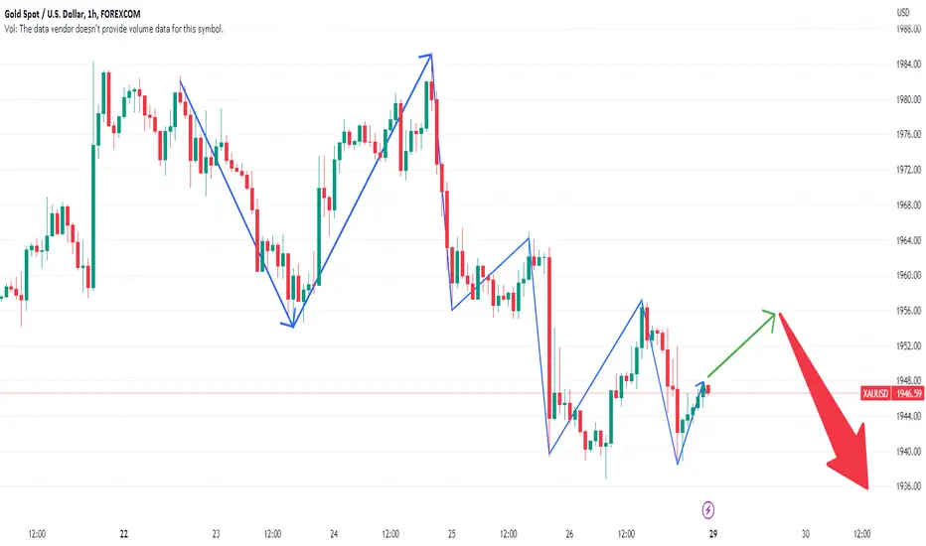Click the USD currency label on price axis
The width and height of the screenshot is (926, 546).
tap(903, 12)
